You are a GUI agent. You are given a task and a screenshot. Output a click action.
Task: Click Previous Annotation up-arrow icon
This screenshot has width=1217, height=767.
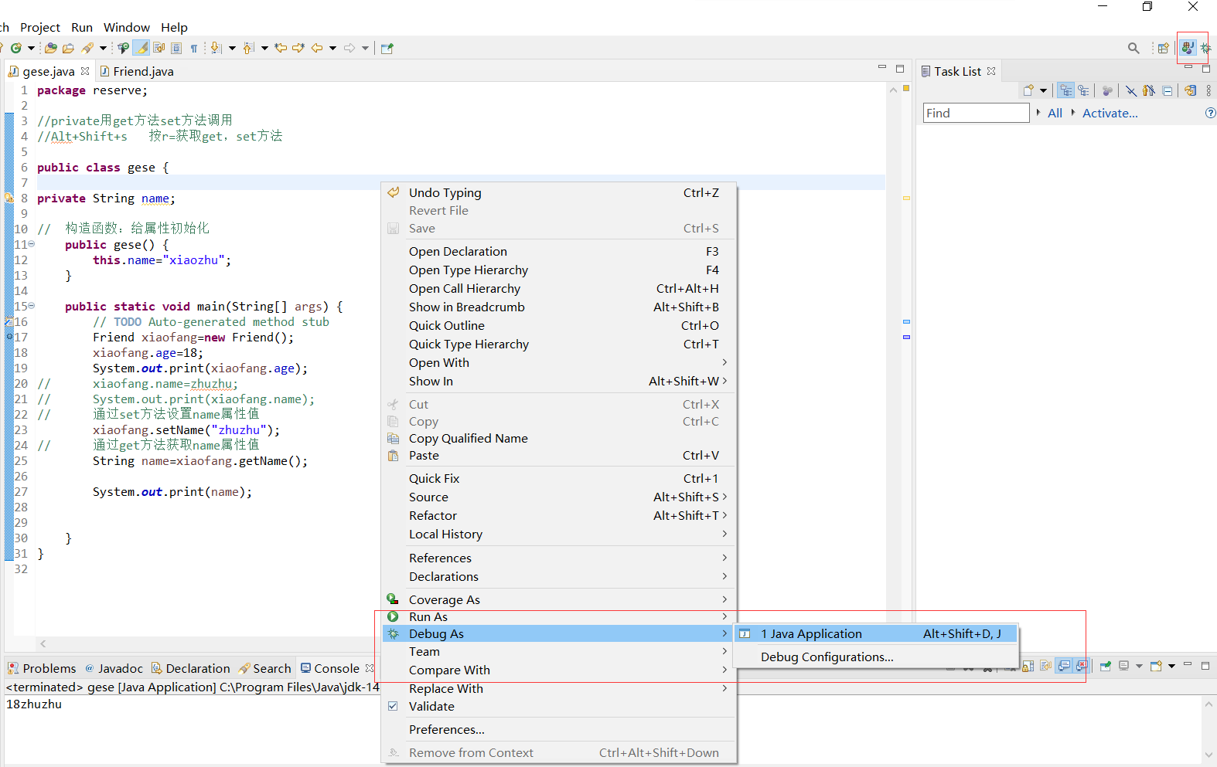pos(248,48)
